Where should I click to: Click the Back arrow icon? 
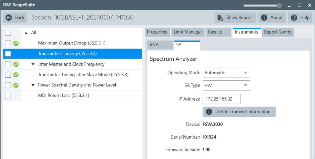pyautogui.click(x=9, y=18)
